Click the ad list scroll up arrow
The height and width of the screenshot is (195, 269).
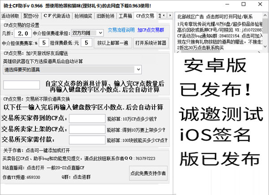pos(265,15)
